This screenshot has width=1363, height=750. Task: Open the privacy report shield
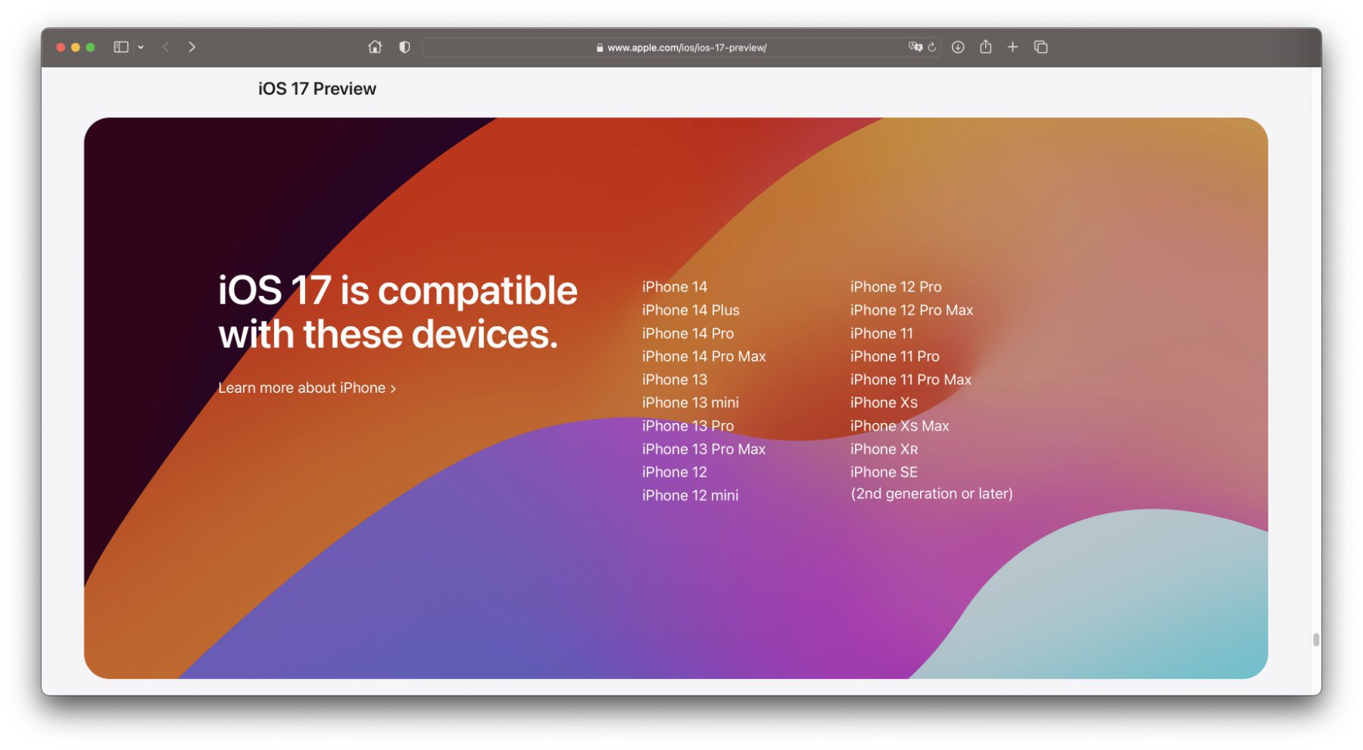(404, 47)
